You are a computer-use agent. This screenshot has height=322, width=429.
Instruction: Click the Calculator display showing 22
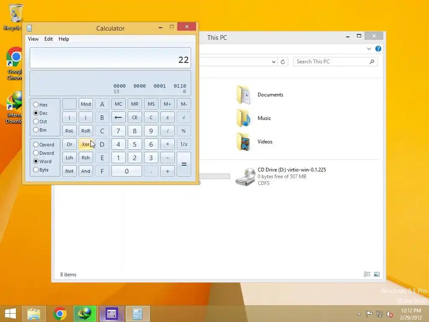pos(110,58)
